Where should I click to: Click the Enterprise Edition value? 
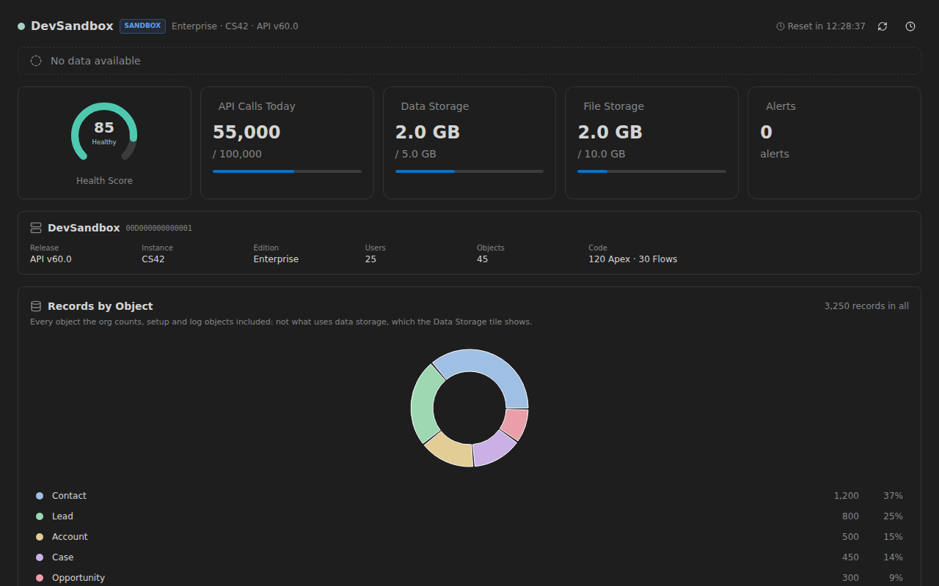pos(276,259)
